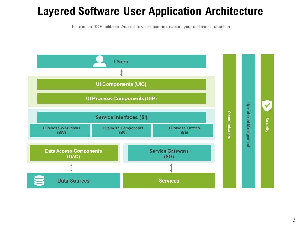Select the vertical Security label text
The height and width of the screenshot is (225, 301).
click(267, 125)
